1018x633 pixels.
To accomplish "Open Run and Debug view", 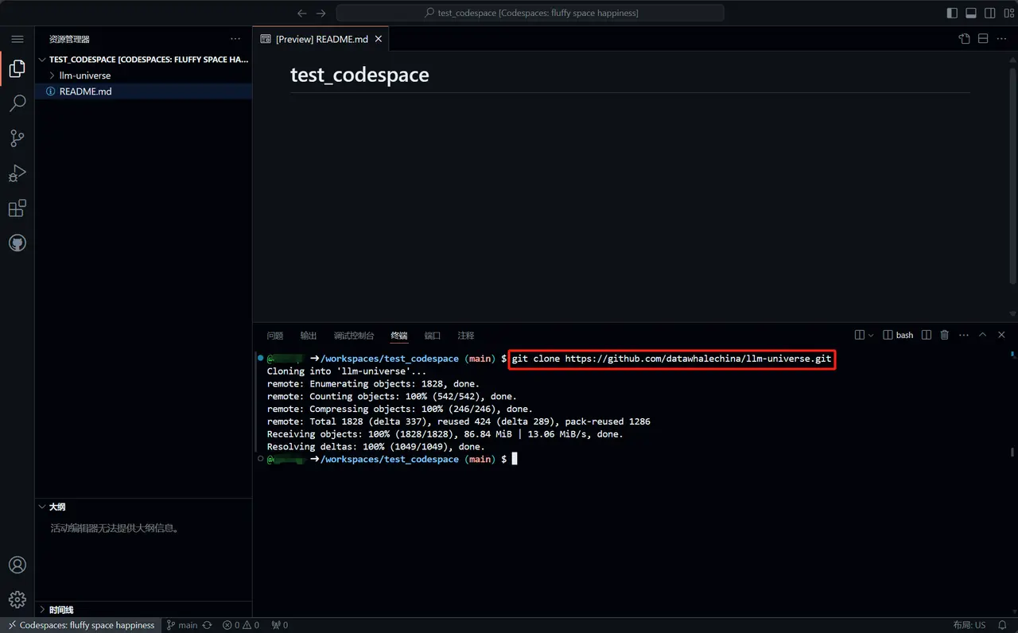I will 17,173.
